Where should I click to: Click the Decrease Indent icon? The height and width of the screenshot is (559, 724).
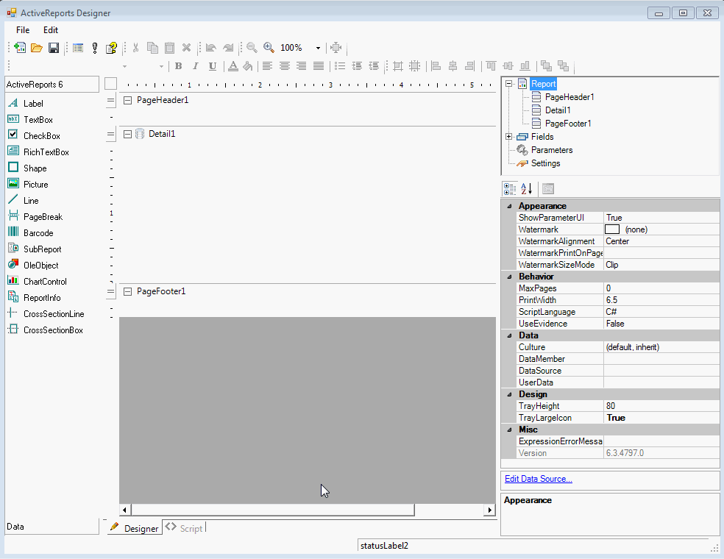[x=374, y=66]
